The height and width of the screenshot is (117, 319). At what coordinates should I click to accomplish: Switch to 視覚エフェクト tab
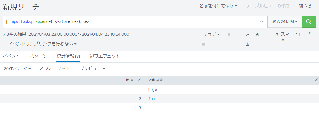pyautogui.click(x=105, y=56)
